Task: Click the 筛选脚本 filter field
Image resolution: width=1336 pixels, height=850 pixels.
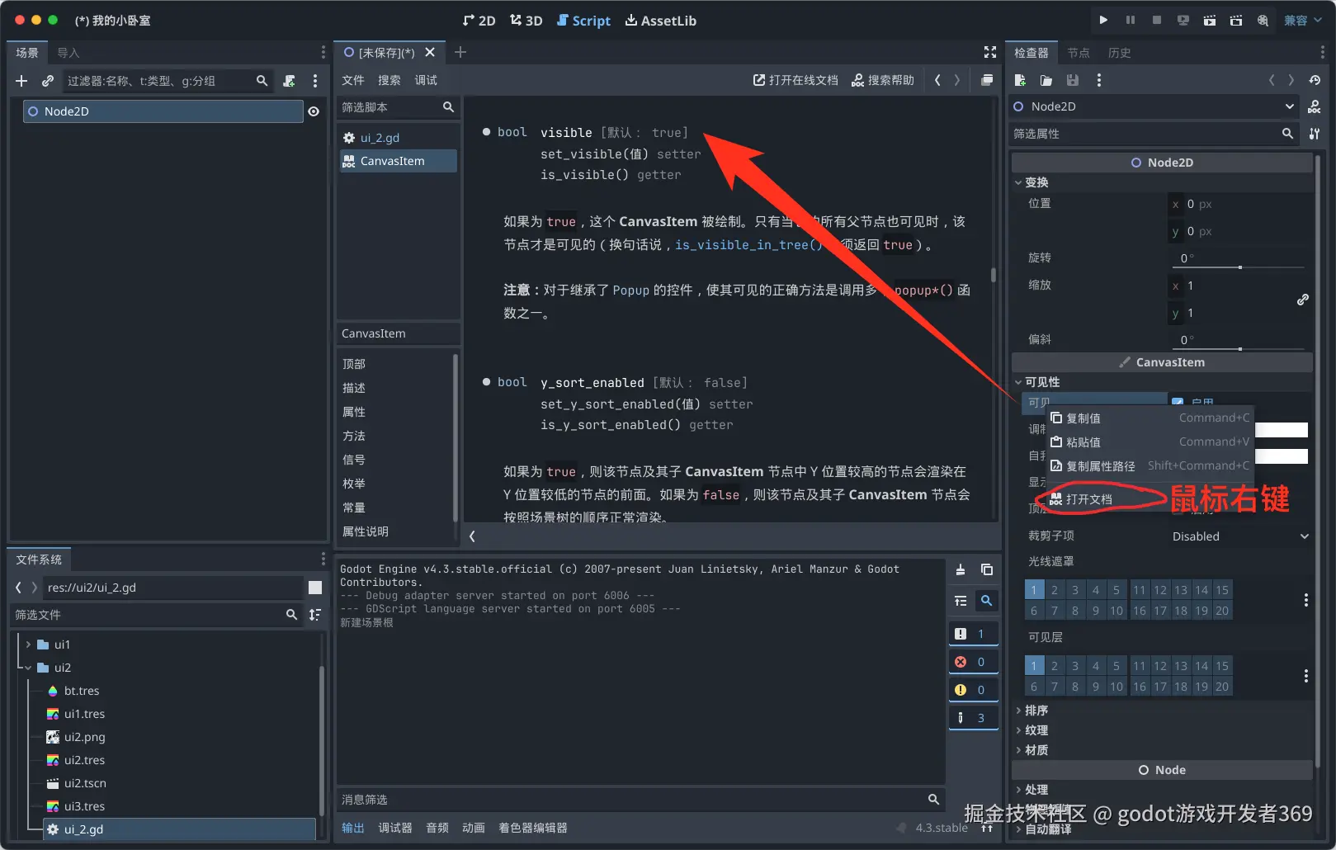Action: (x=398, y=107)
